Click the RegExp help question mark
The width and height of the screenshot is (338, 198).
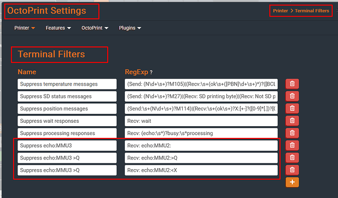[150, 72]
